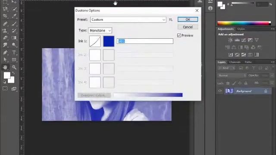Select the Clone Stamp tool
Screen dimensions: 276x155
coord(5,31)
